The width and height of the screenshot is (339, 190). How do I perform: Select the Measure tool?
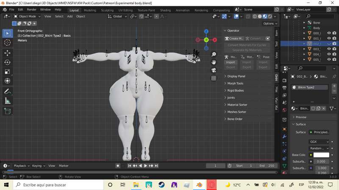click(x=7, y=100)
